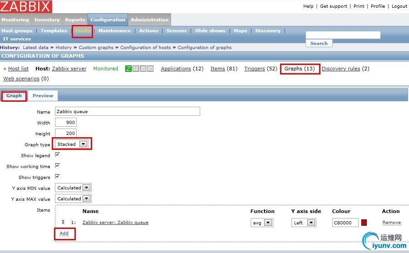Go to Host groups submenu
The height and width of the screenshot is (253, 409).
click(x=17, y=31)
